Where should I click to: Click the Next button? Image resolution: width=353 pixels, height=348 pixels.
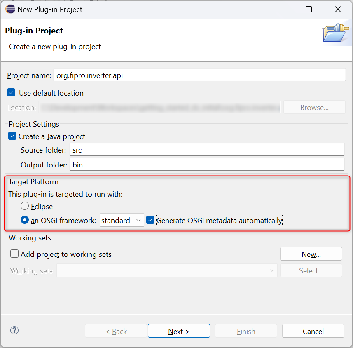[x=179, y=331]
